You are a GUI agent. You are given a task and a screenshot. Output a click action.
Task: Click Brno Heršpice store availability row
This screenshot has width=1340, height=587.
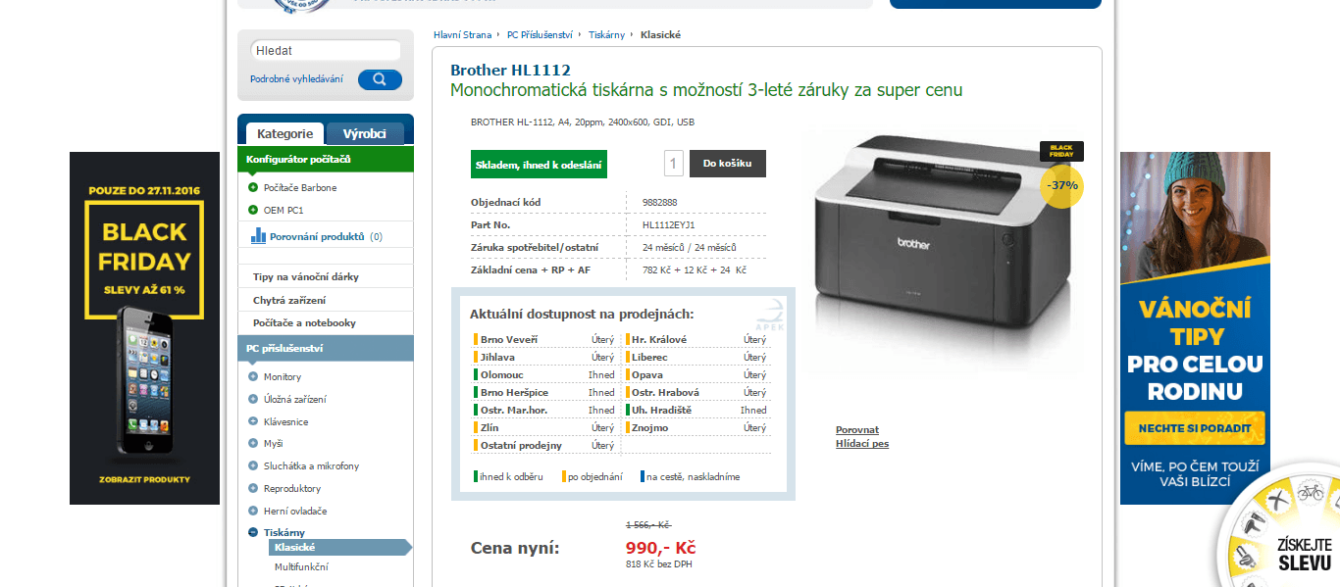[544, 392]
